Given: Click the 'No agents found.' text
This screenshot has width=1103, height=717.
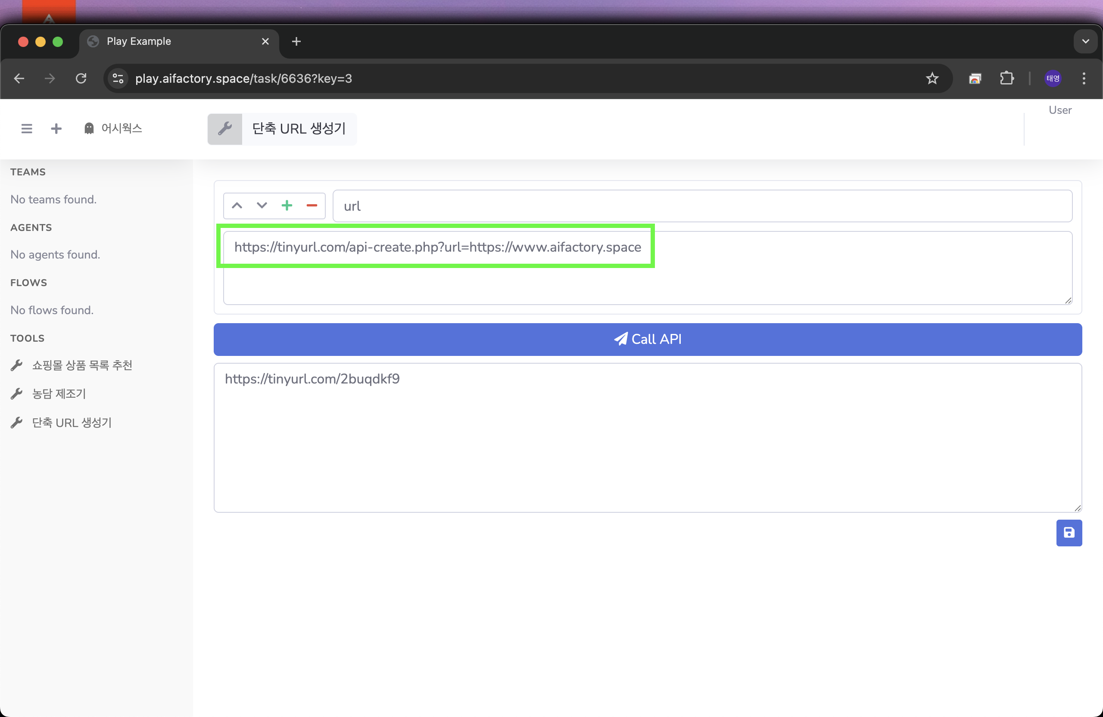Looking at the screenshot, I should tap(55, 255).
